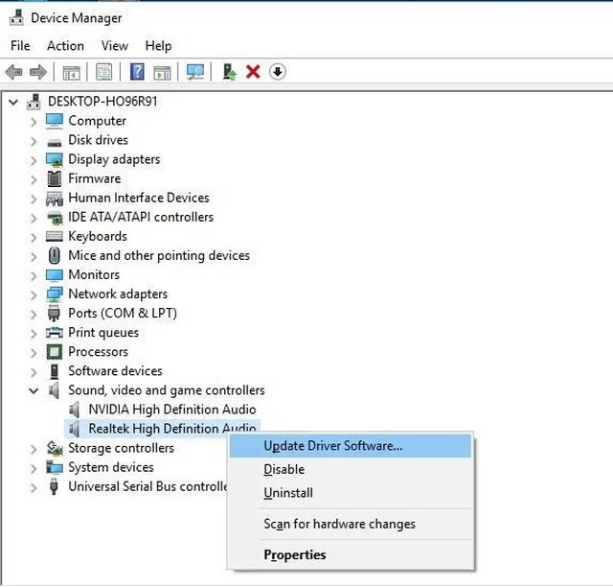The width and height of the screenshot is (613, 587).
Task: Select NVIDIA High Definition Audio device
Action: click(171, 410)
